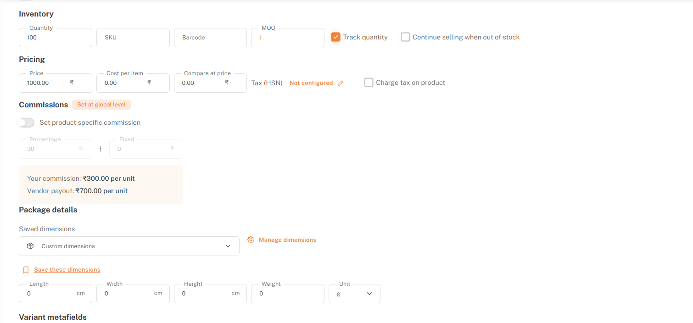Click the Commissions heading
Screen dimensions: 693x323
44,105
